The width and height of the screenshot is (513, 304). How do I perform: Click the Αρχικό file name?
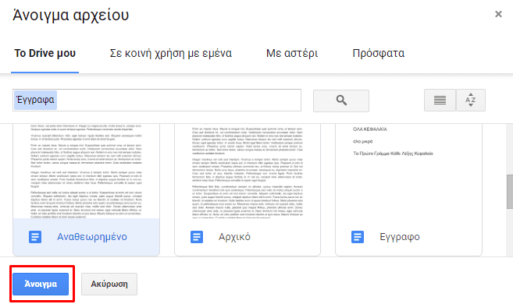click(234, 237)
